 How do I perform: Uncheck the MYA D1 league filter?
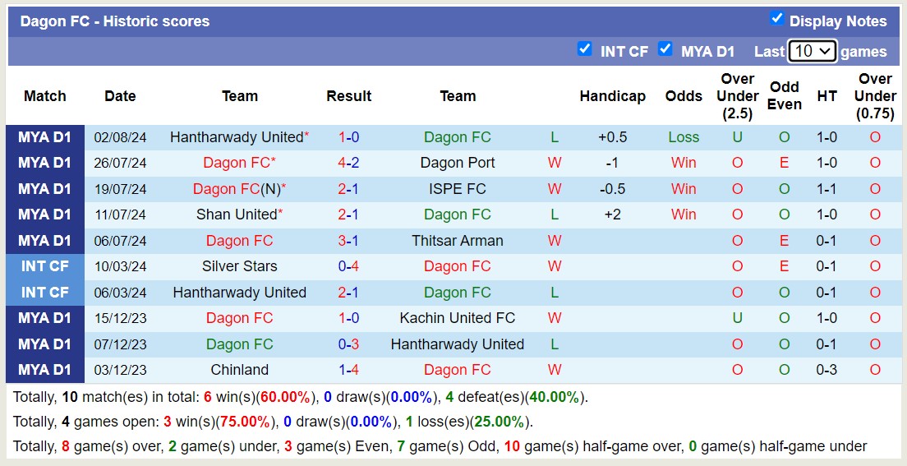[x=665, y=49]
